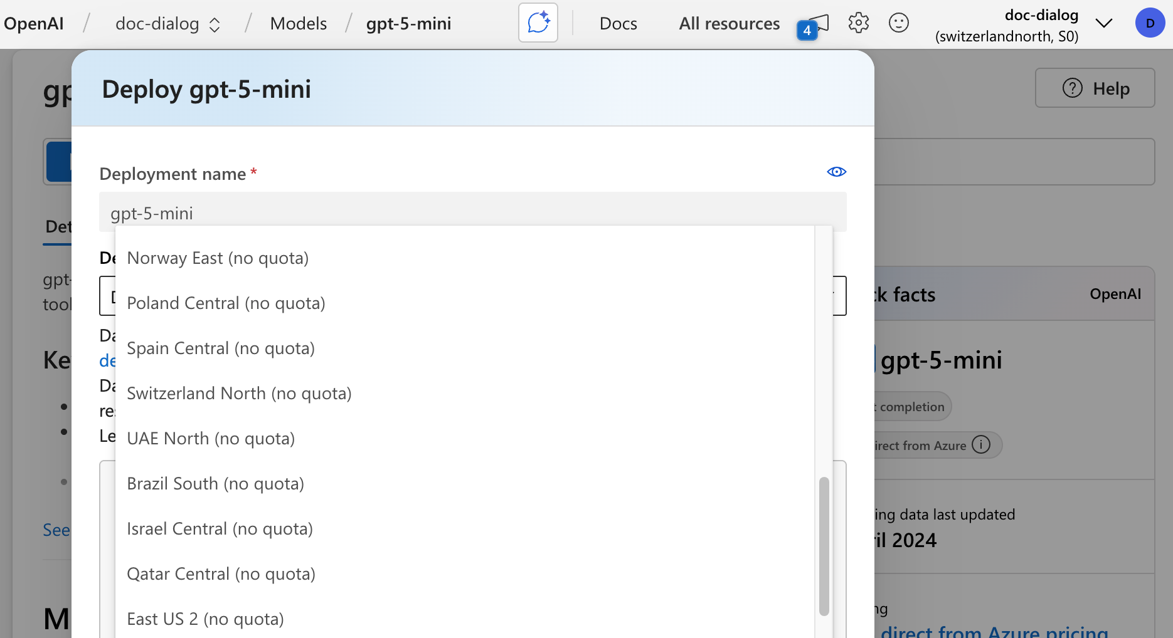Viewport: 1173px width, 638px height.
Task: Go to the OpenAI breadcrumb home
Action: coord(34,24)
